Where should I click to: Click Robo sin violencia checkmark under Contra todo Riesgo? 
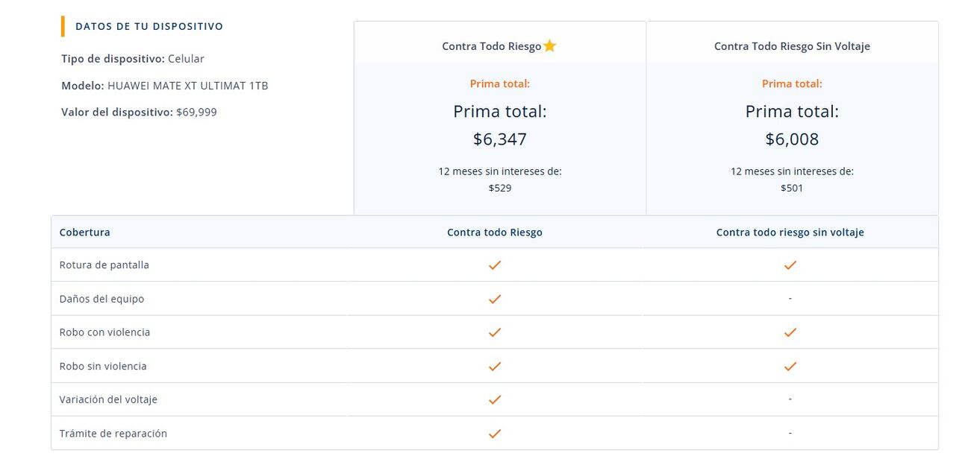[x=494, y=366]
